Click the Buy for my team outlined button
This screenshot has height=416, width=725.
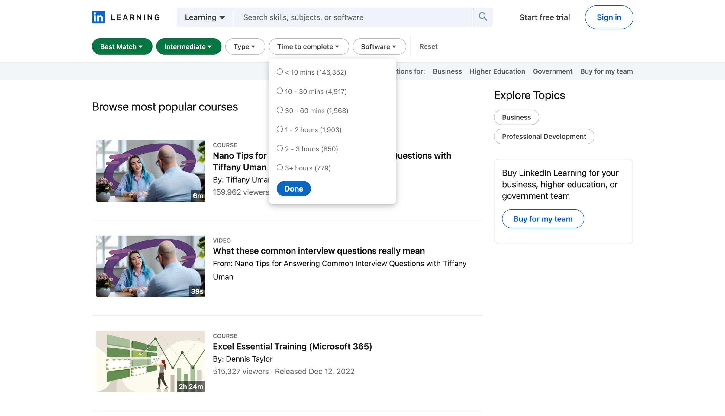(x=543, y=219)
